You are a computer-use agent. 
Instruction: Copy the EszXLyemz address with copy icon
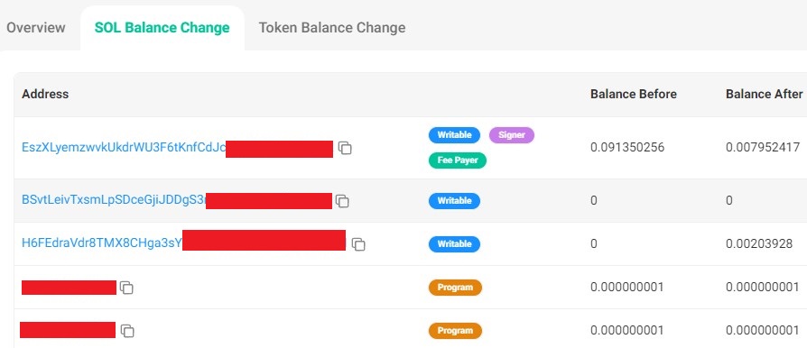click(345, 148)
